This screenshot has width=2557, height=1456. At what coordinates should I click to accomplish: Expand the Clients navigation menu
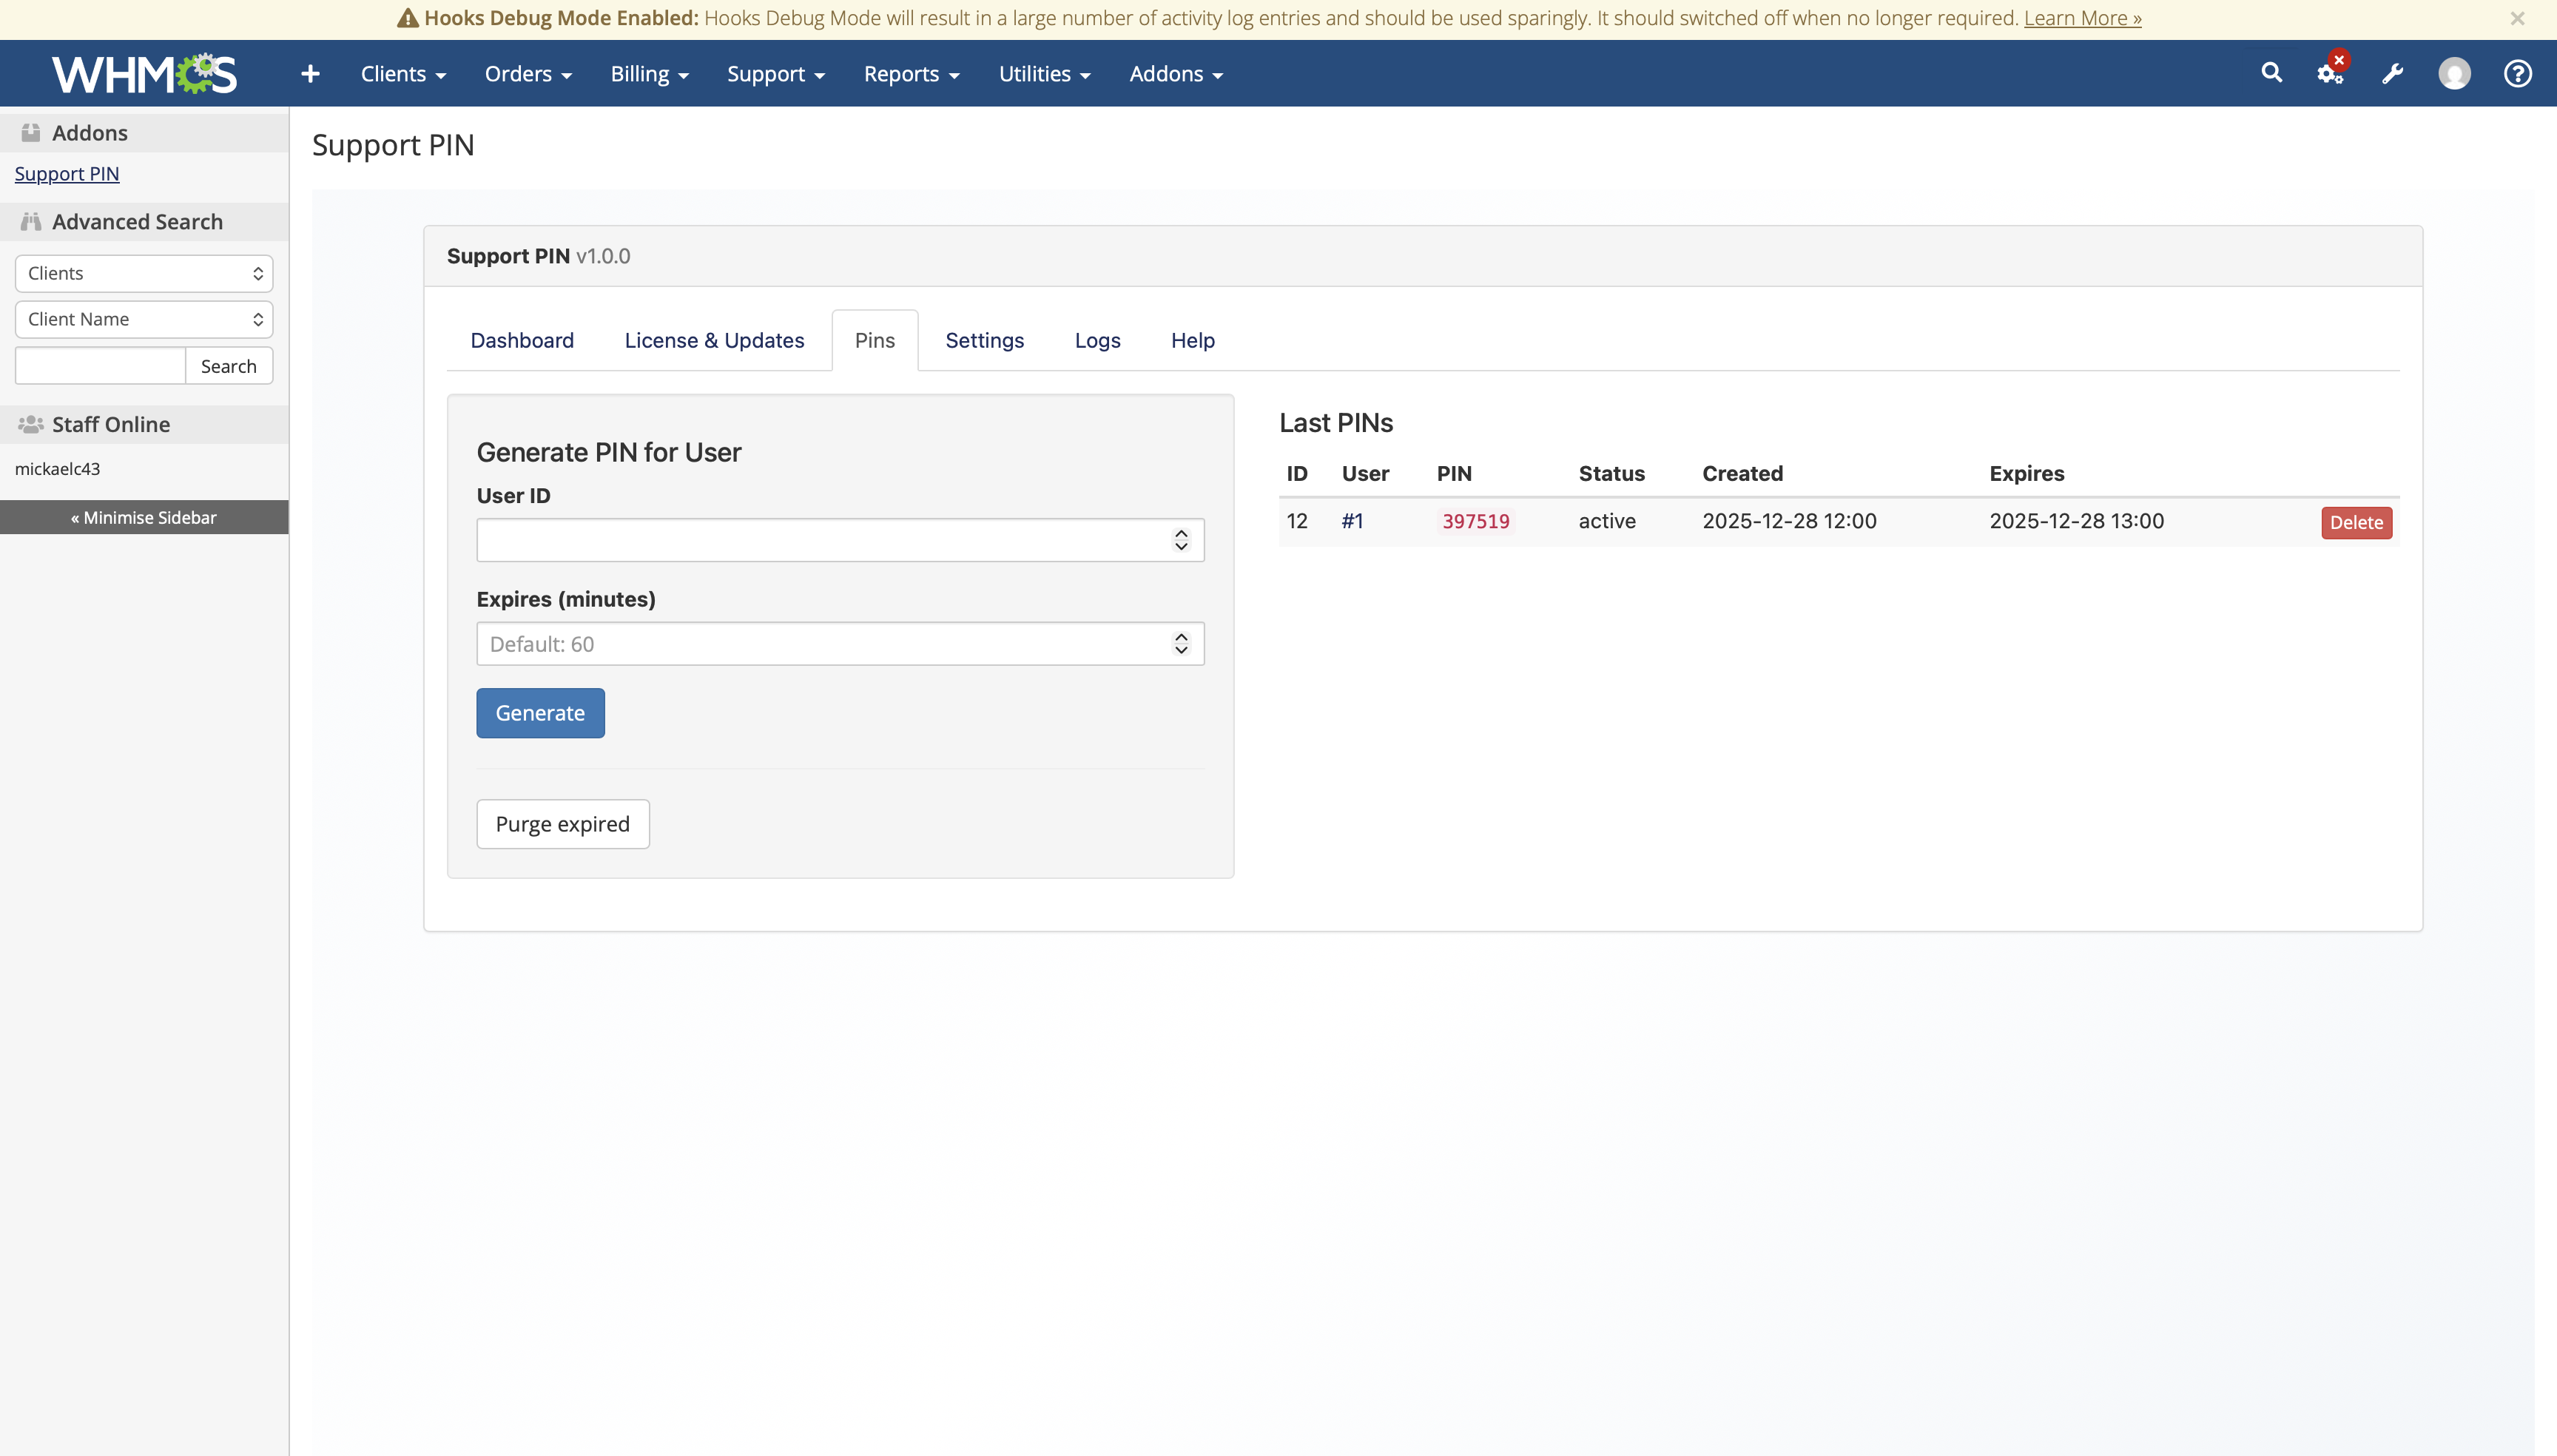[403, 74]
